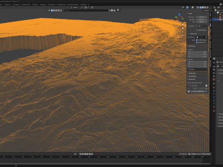Image resolution: width=223 pixels, height=167 pixels.
Task: Open the Tool properties tab
Action: pos(214,63)
